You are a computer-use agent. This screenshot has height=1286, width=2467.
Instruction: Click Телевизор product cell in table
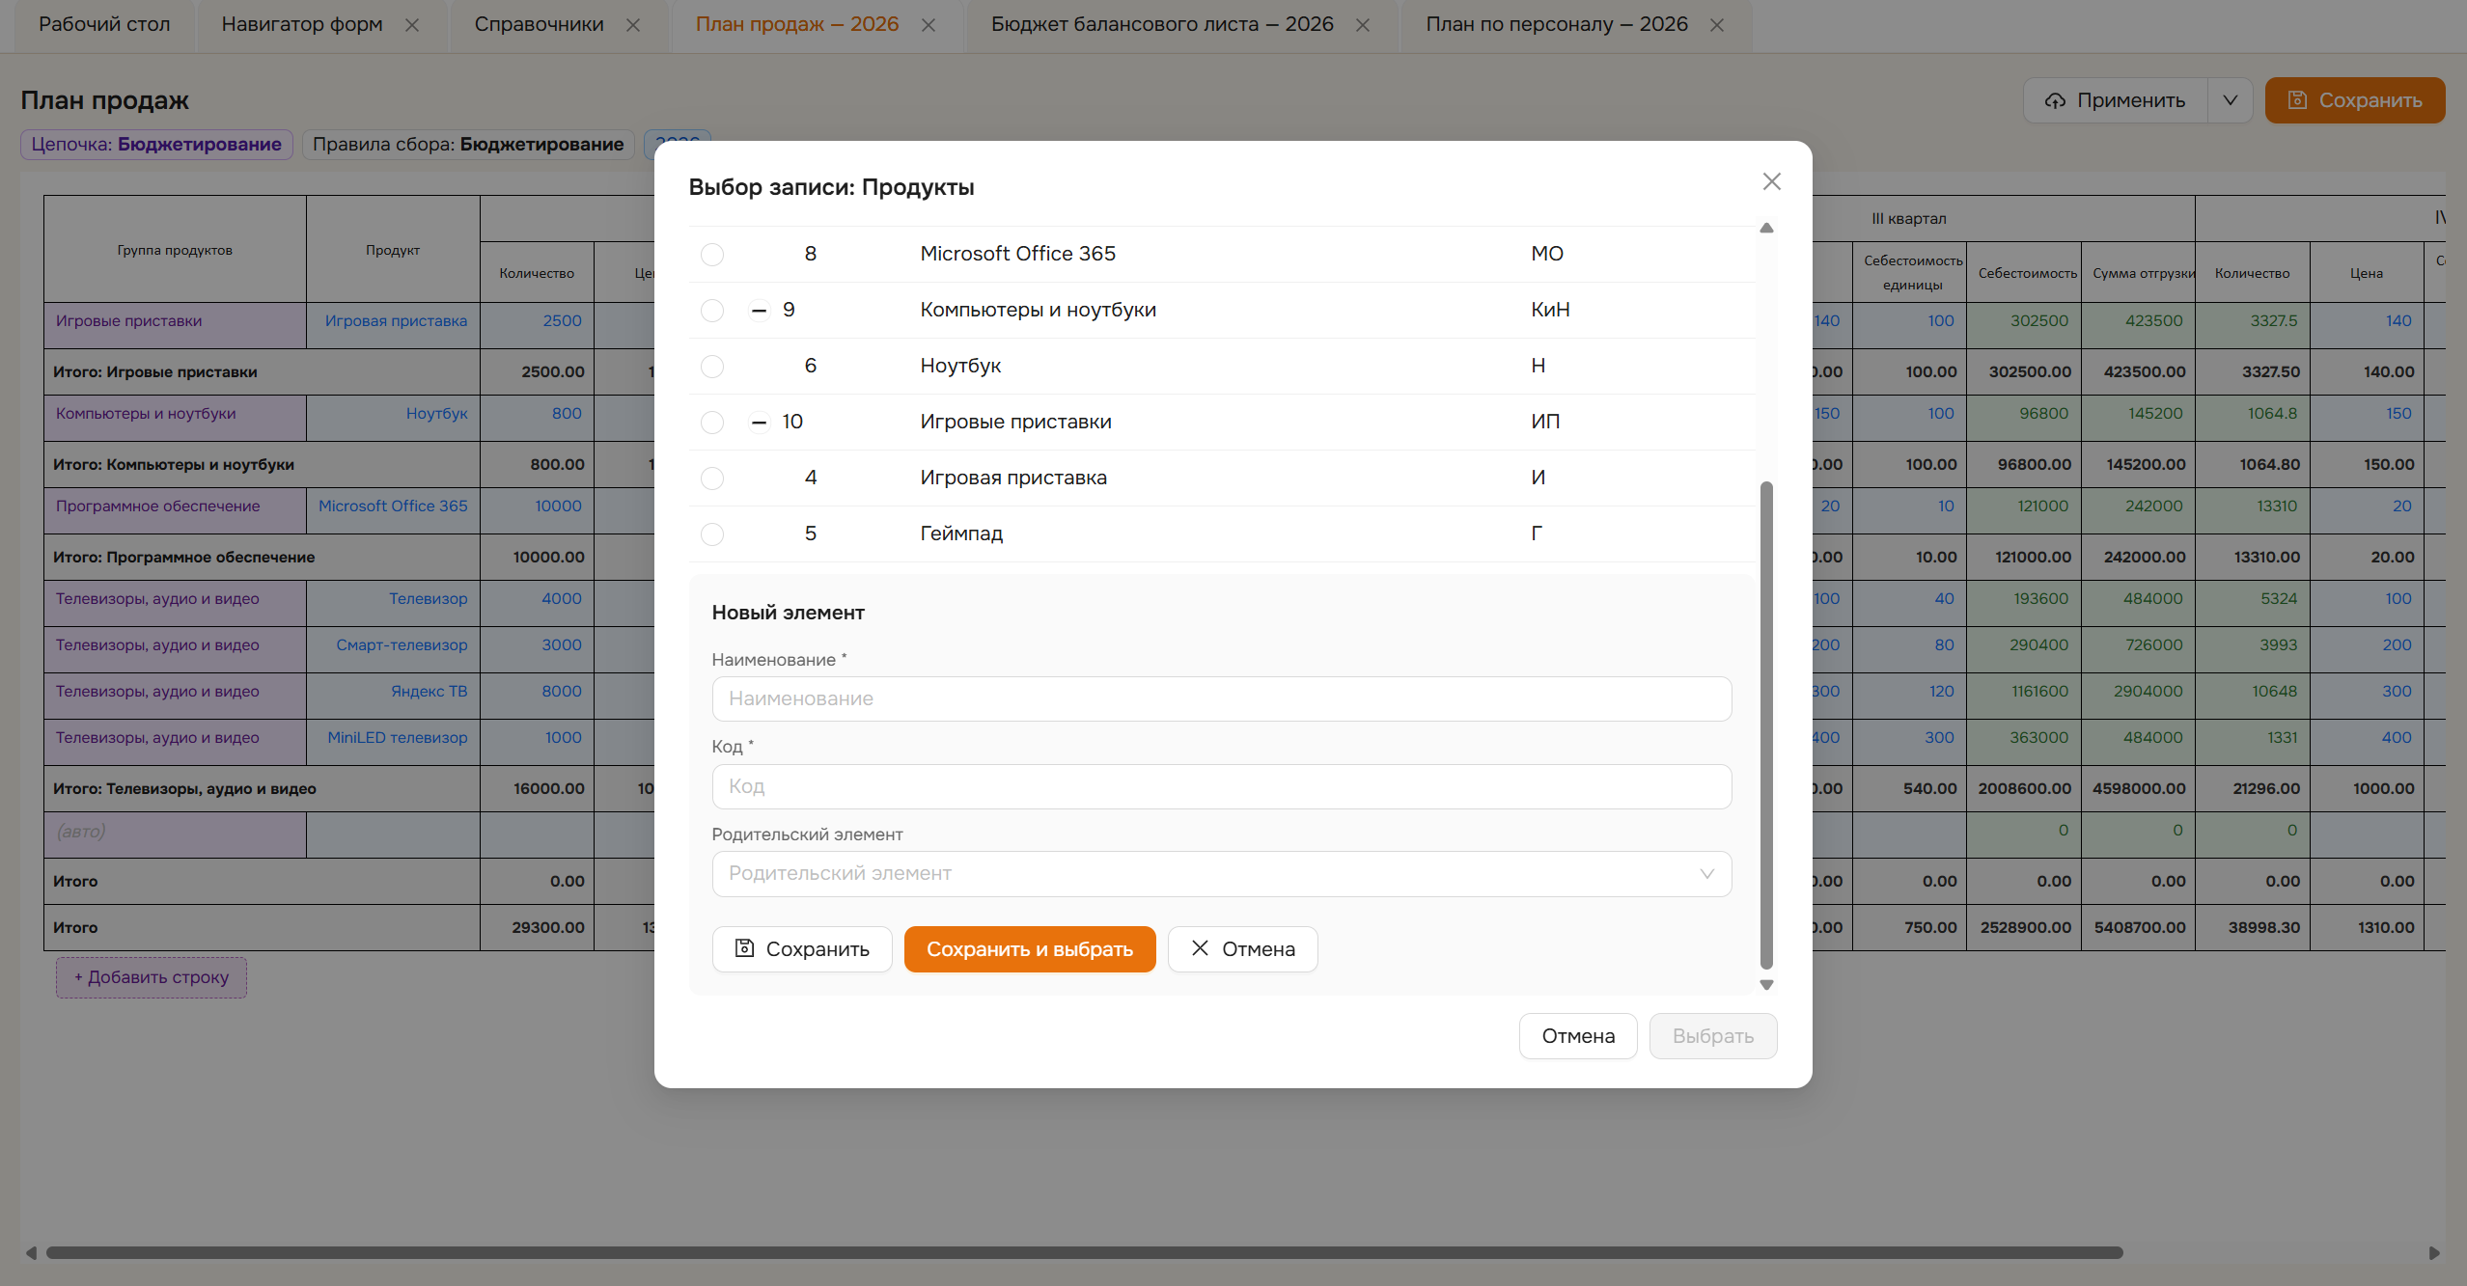(393, 604)
